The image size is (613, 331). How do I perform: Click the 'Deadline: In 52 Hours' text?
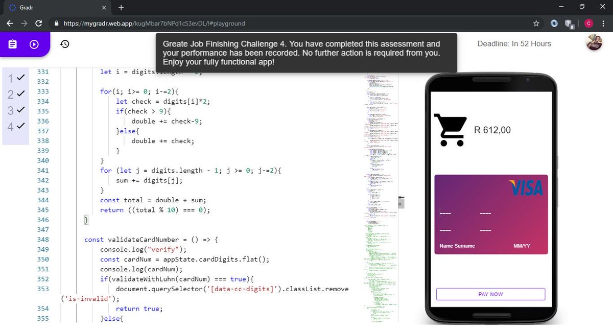514,44
